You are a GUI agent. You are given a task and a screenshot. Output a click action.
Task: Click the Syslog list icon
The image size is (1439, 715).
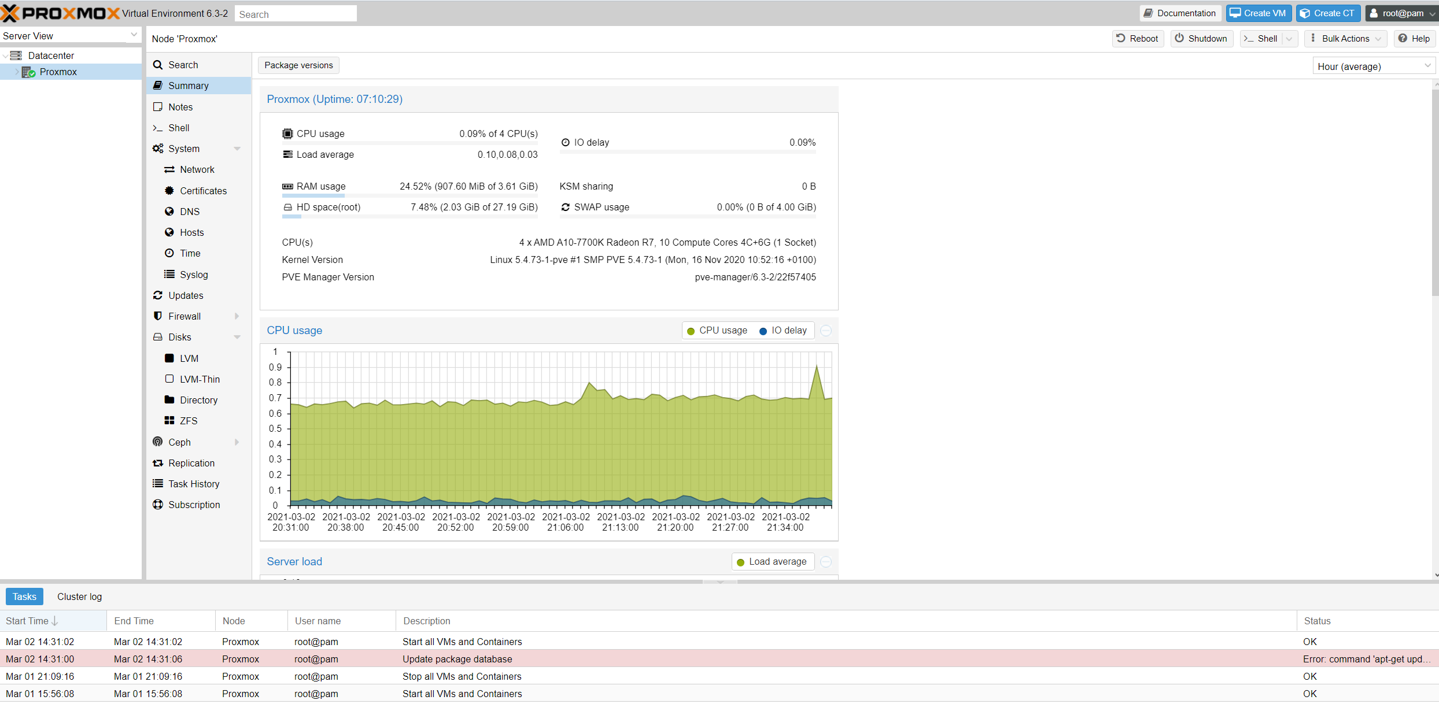point(169,275)
